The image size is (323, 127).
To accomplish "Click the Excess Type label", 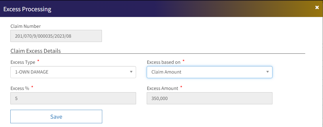I will [x=23, y=62].
